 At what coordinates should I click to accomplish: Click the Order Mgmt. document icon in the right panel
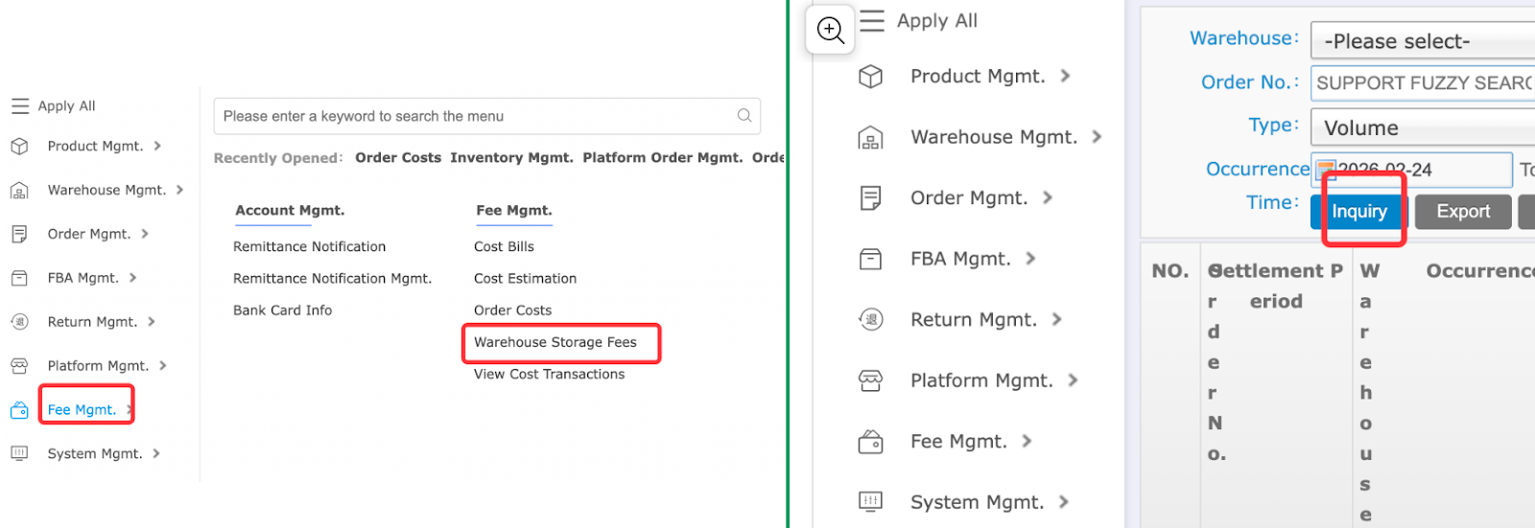point(870,198)
